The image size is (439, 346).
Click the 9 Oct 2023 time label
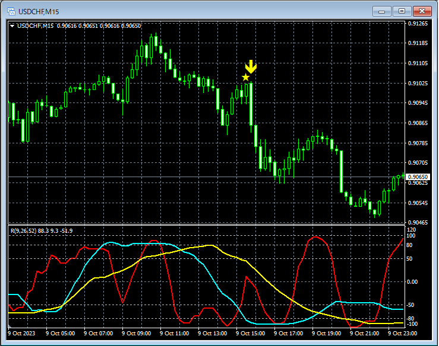click(21, 333)
